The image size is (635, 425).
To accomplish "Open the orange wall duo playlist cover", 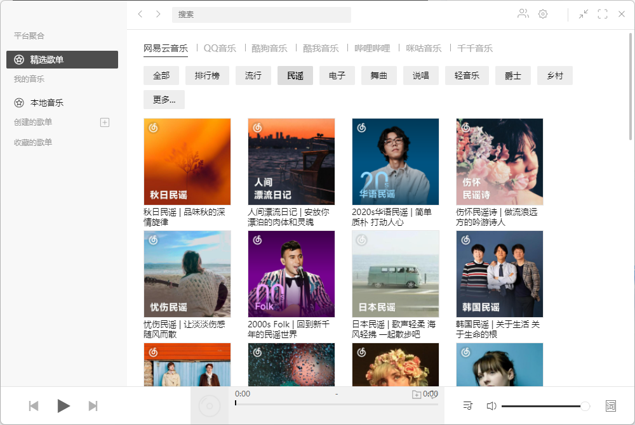I will (187, 365).
